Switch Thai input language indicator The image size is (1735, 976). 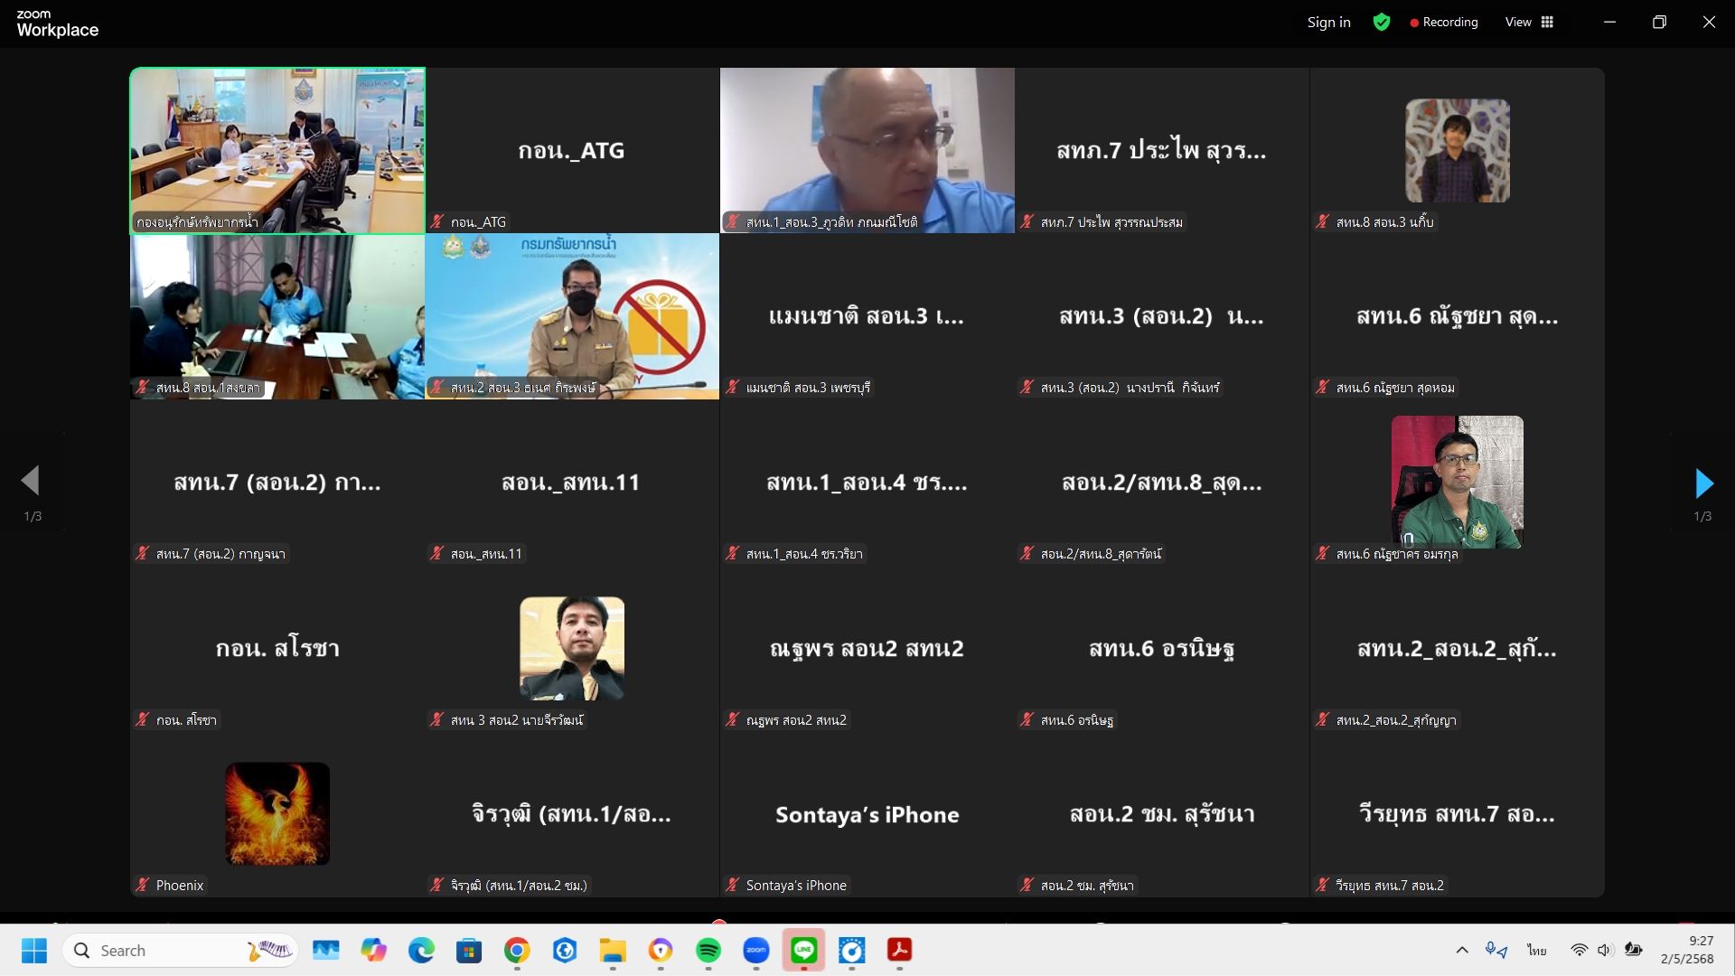pos(1536,951)
